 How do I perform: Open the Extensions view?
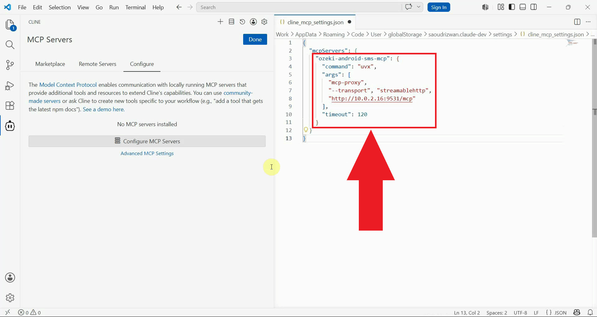click(x=10, y=106)
